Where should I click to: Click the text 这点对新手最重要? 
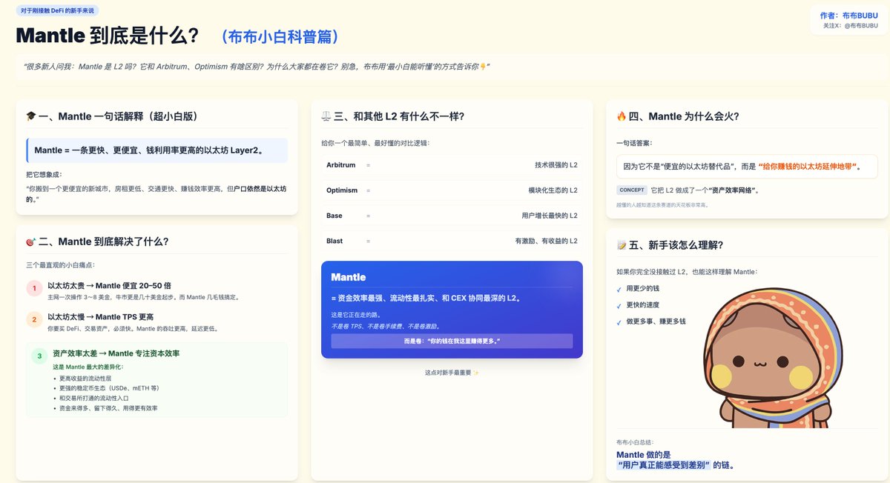[x=452, y=373]
